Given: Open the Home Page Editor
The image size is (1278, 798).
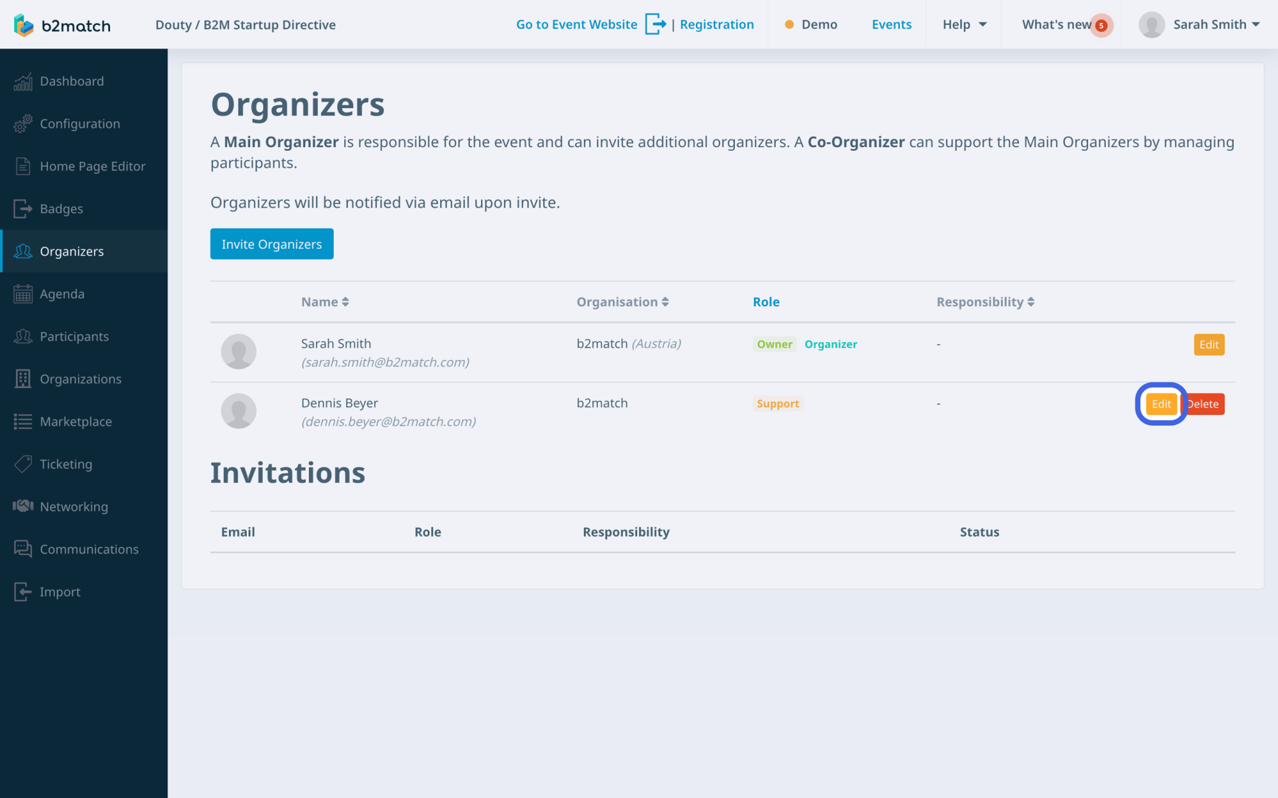Looking at the screenshot, I should point(92,166).
